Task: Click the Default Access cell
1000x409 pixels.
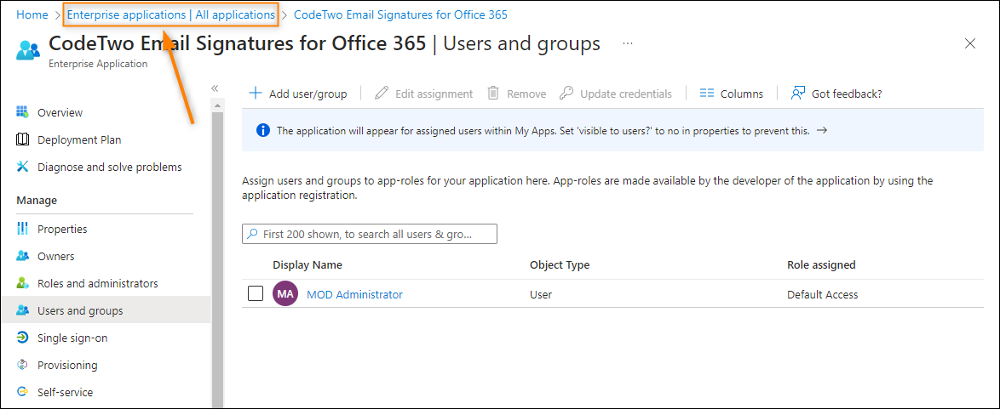Action: 823,294
